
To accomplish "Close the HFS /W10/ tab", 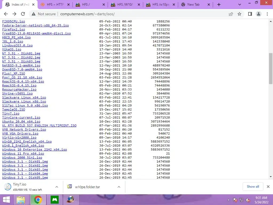I will click(x=139, y=5).
